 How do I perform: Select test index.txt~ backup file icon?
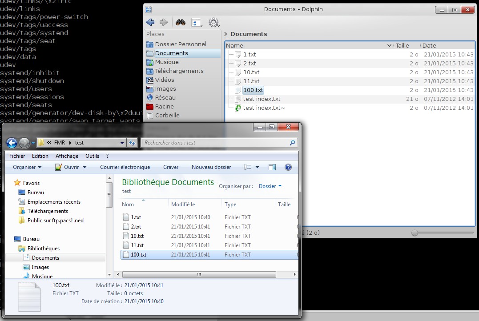[237, 108]
